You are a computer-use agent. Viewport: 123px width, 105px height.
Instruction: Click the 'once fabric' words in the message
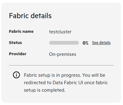click(96, 82)
